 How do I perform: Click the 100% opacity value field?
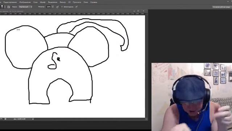point(49,7)
